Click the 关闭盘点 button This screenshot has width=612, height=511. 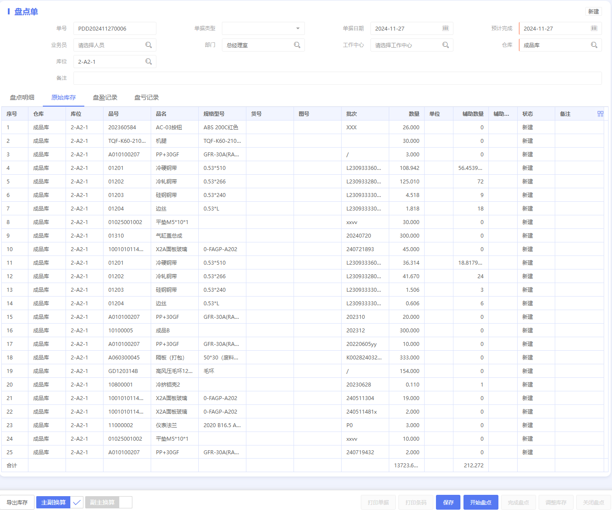click(x=594, y=502)
